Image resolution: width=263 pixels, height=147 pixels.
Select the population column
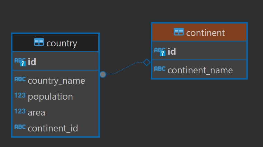pos(50,97)
